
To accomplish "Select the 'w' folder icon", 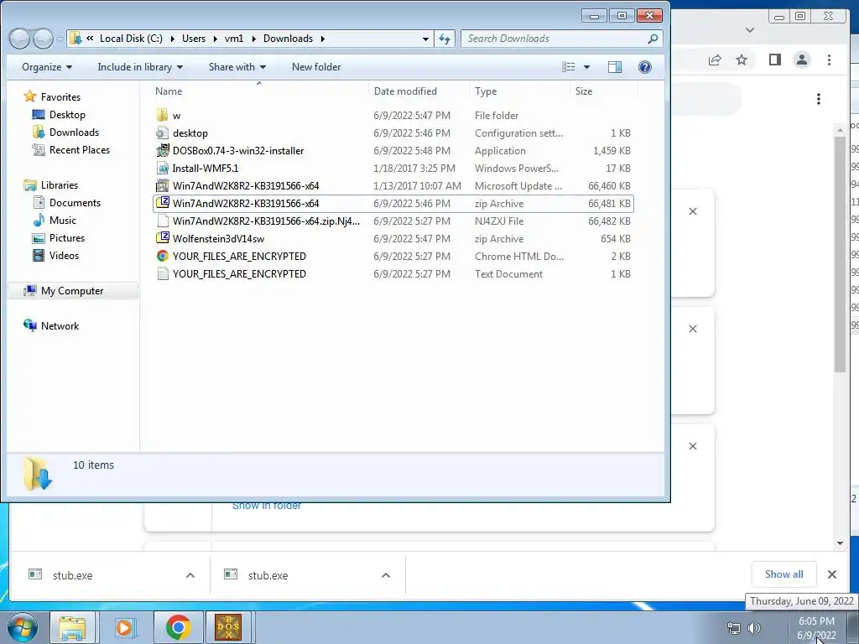I will pos(162,116).
